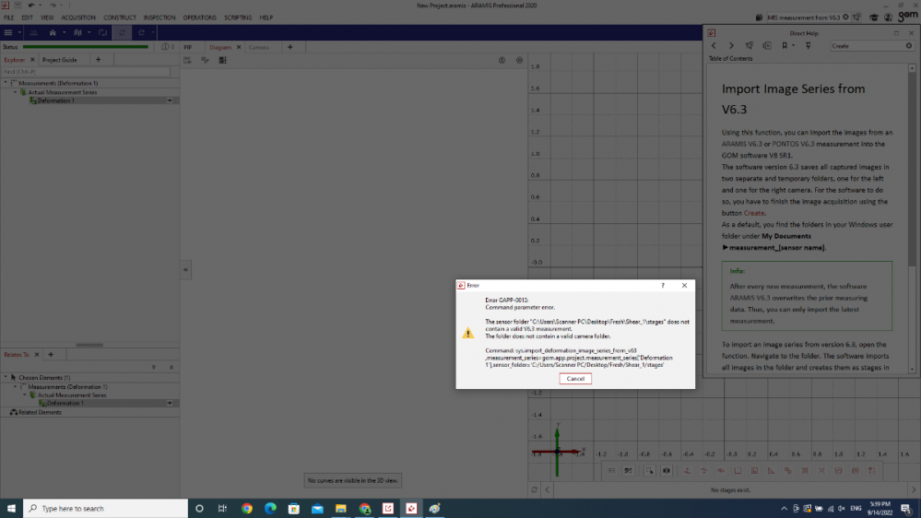The height and width of the screenshot is (518, 921).
Task: Toggle visibility eye of Explorer Deformation 1
Action: point(170,101)
